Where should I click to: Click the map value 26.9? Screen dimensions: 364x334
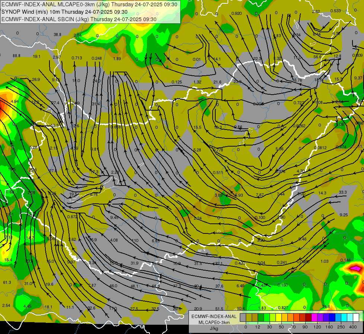point(36,79)
